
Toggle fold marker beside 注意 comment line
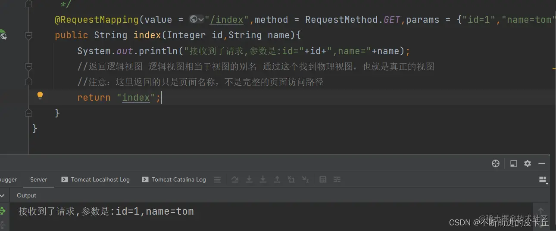[x=29, y=81]
